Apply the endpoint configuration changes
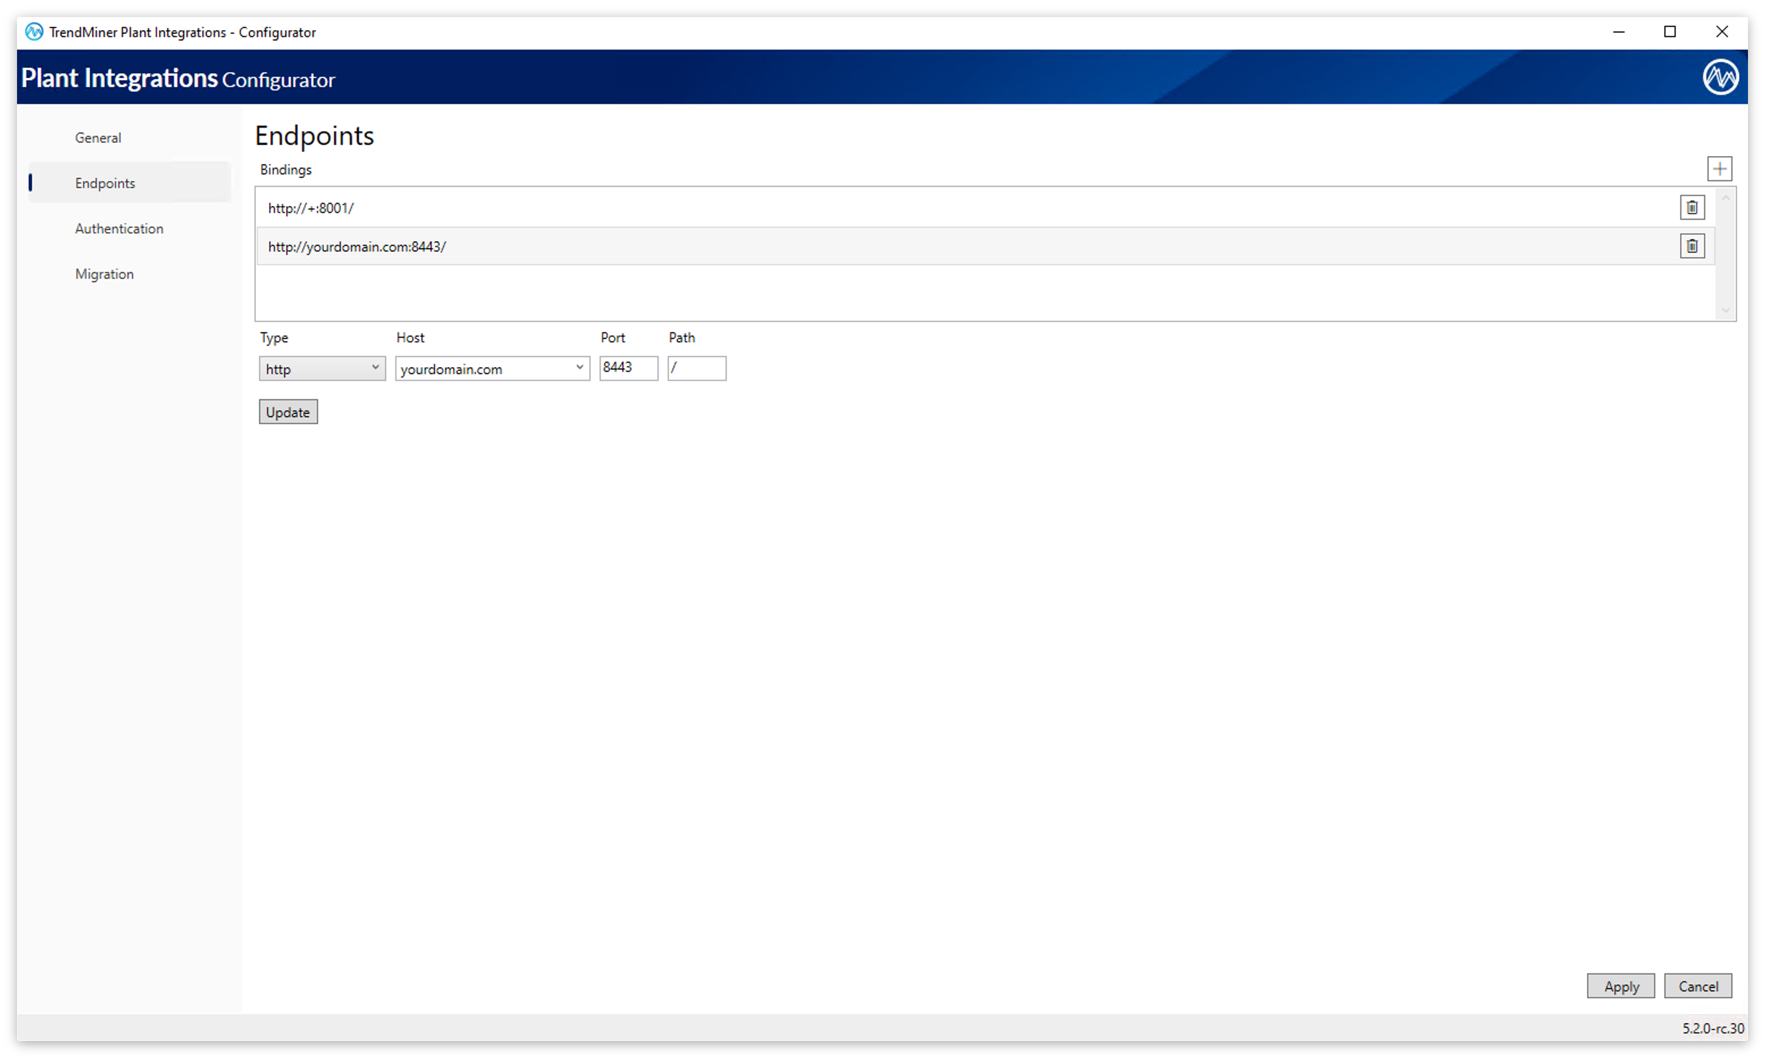The width and height of the screenshot is (1765, 1058). pyautogui.click(x=1620, y=986)
